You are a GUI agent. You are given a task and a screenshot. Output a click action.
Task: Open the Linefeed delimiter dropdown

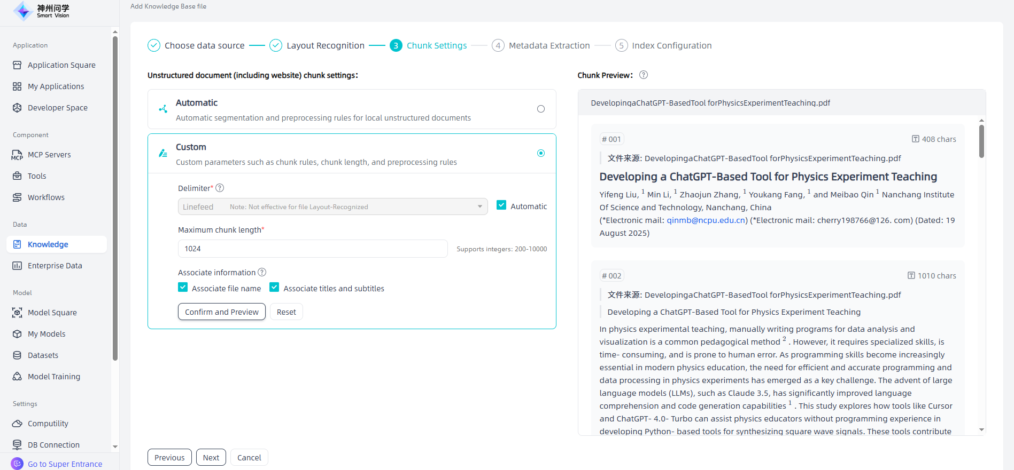[332, 206]
